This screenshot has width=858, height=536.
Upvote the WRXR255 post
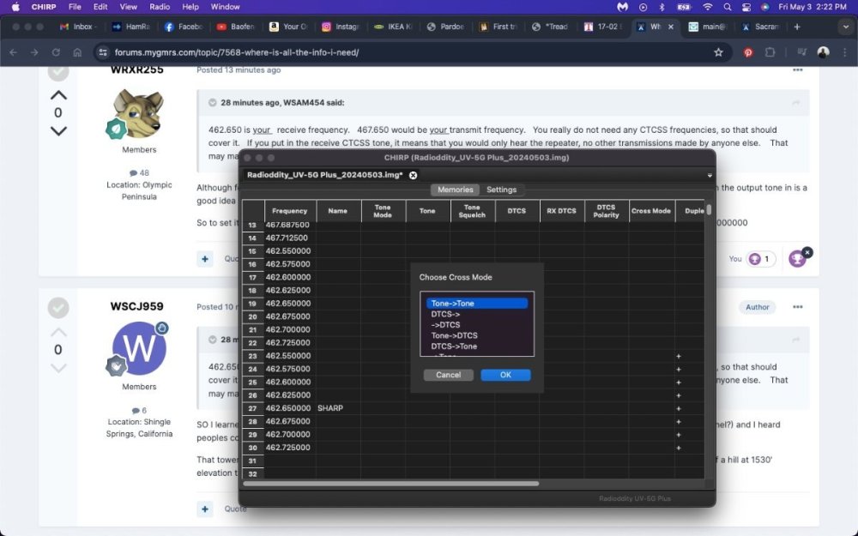pos(58,94)
